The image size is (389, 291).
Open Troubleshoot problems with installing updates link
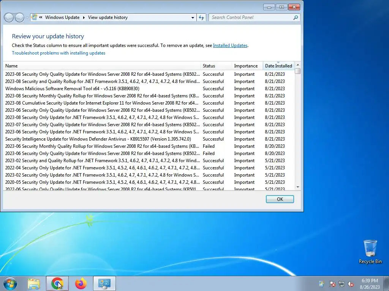(59, 53)
